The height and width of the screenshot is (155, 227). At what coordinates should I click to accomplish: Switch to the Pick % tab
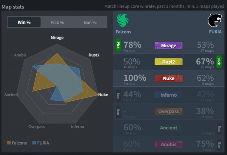(57, 22)
